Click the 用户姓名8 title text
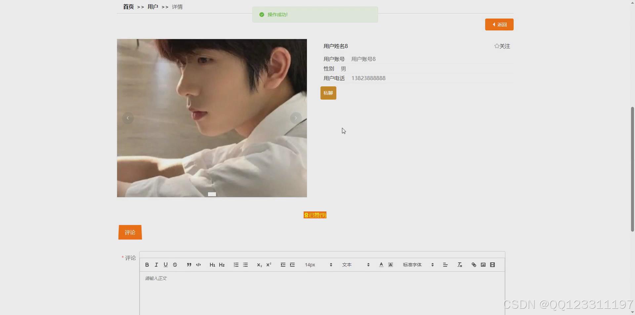 (x=336, y=46)
